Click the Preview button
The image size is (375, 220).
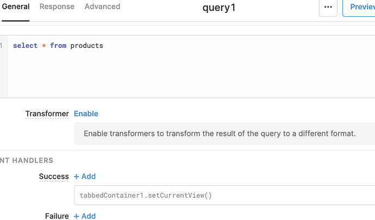click(361, 8)
